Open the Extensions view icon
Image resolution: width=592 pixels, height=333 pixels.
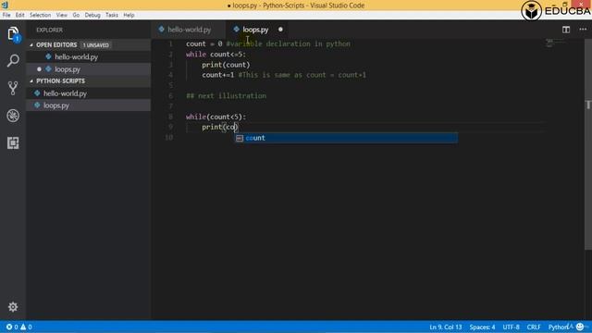(13, 142)
